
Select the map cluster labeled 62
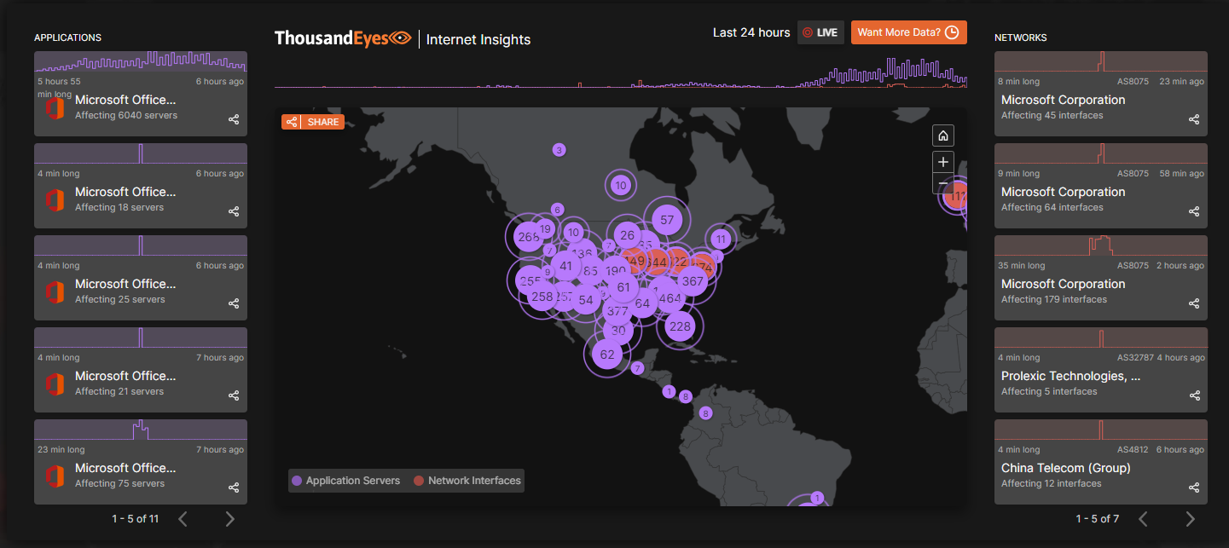point(607,355)
